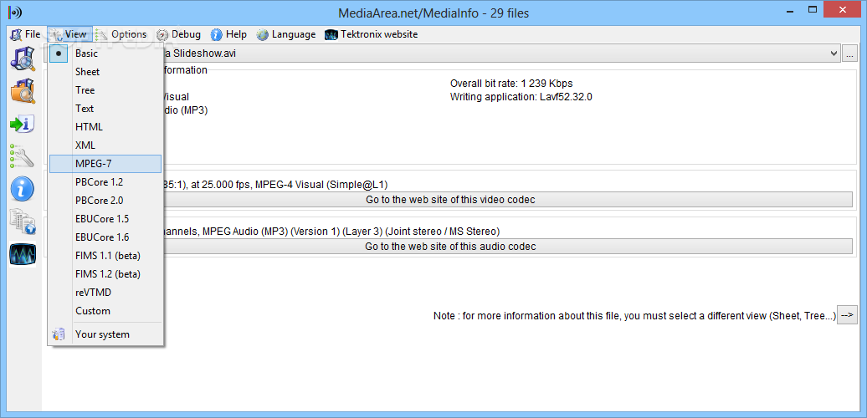Viewport: 867px width, 418px height.
Task: Click the Overall bit rate 1 239 Kbps text
Action: (x=511, y=84)
